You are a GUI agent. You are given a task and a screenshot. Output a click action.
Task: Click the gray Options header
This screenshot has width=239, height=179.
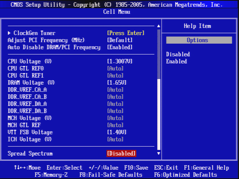coord(199,40)
